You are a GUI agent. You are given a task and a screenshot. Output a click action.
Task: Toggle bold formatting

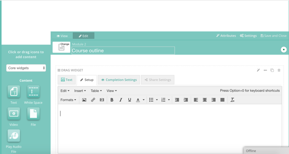tap(112, 100)
